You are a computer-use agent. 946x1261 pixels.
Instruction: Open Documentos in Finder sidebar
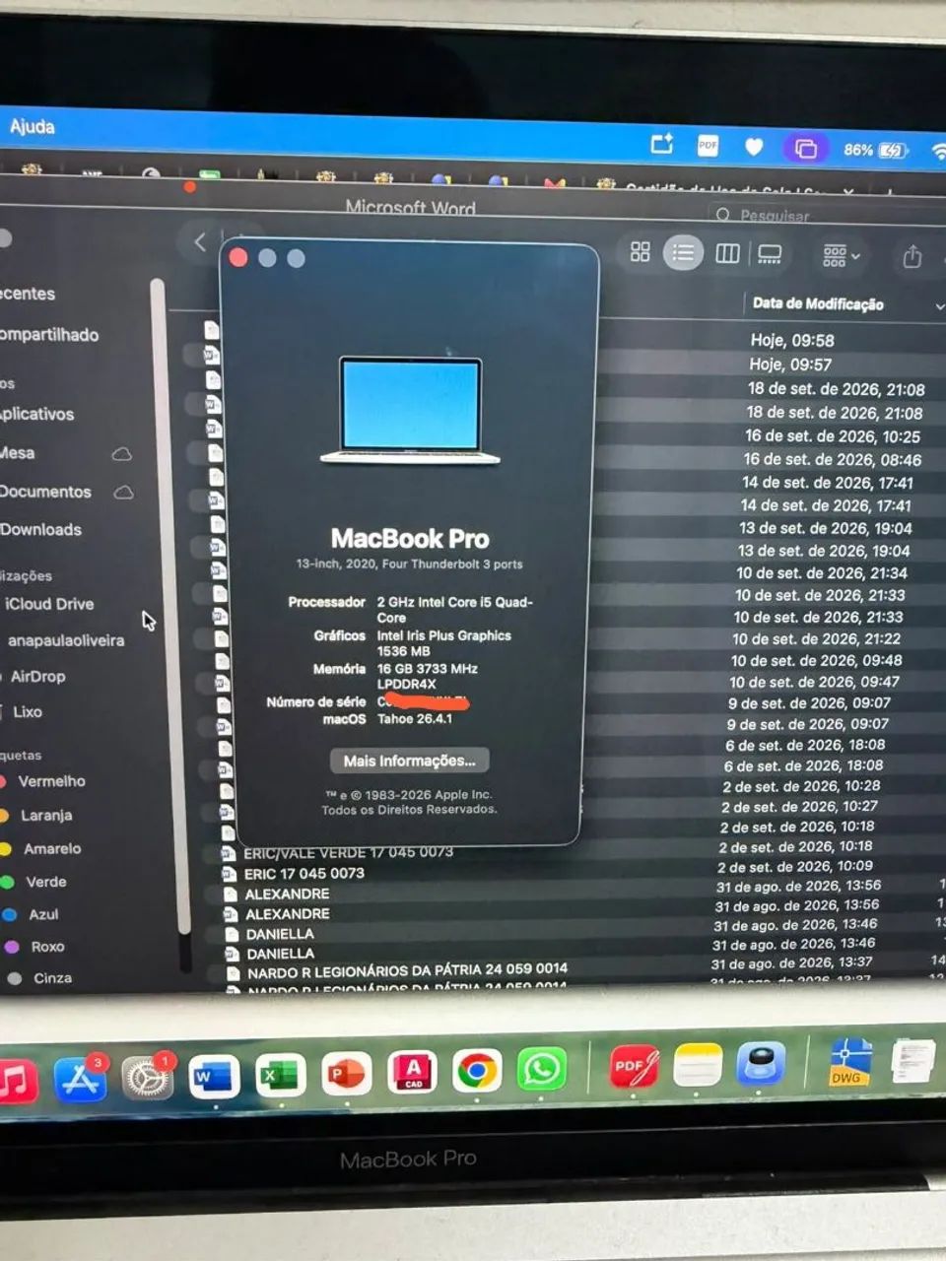pyautogui.click(x=45, y=491)
